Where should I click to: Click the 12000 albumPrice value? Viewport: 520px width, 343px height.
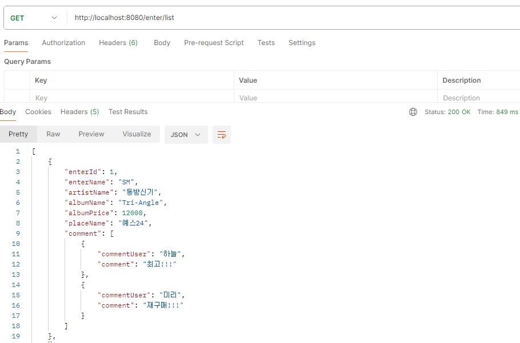(133, 213)
